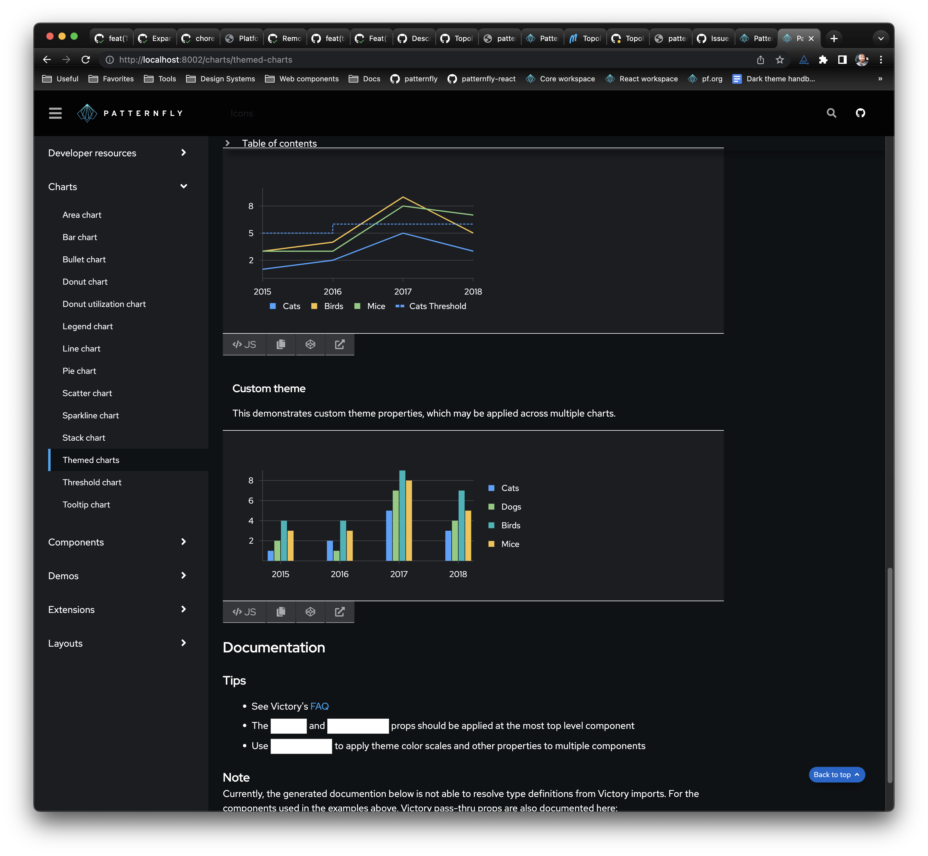Open the line chart example fullscreen
The height and width of the screenshot is (856, 928).
click(339, 344)
